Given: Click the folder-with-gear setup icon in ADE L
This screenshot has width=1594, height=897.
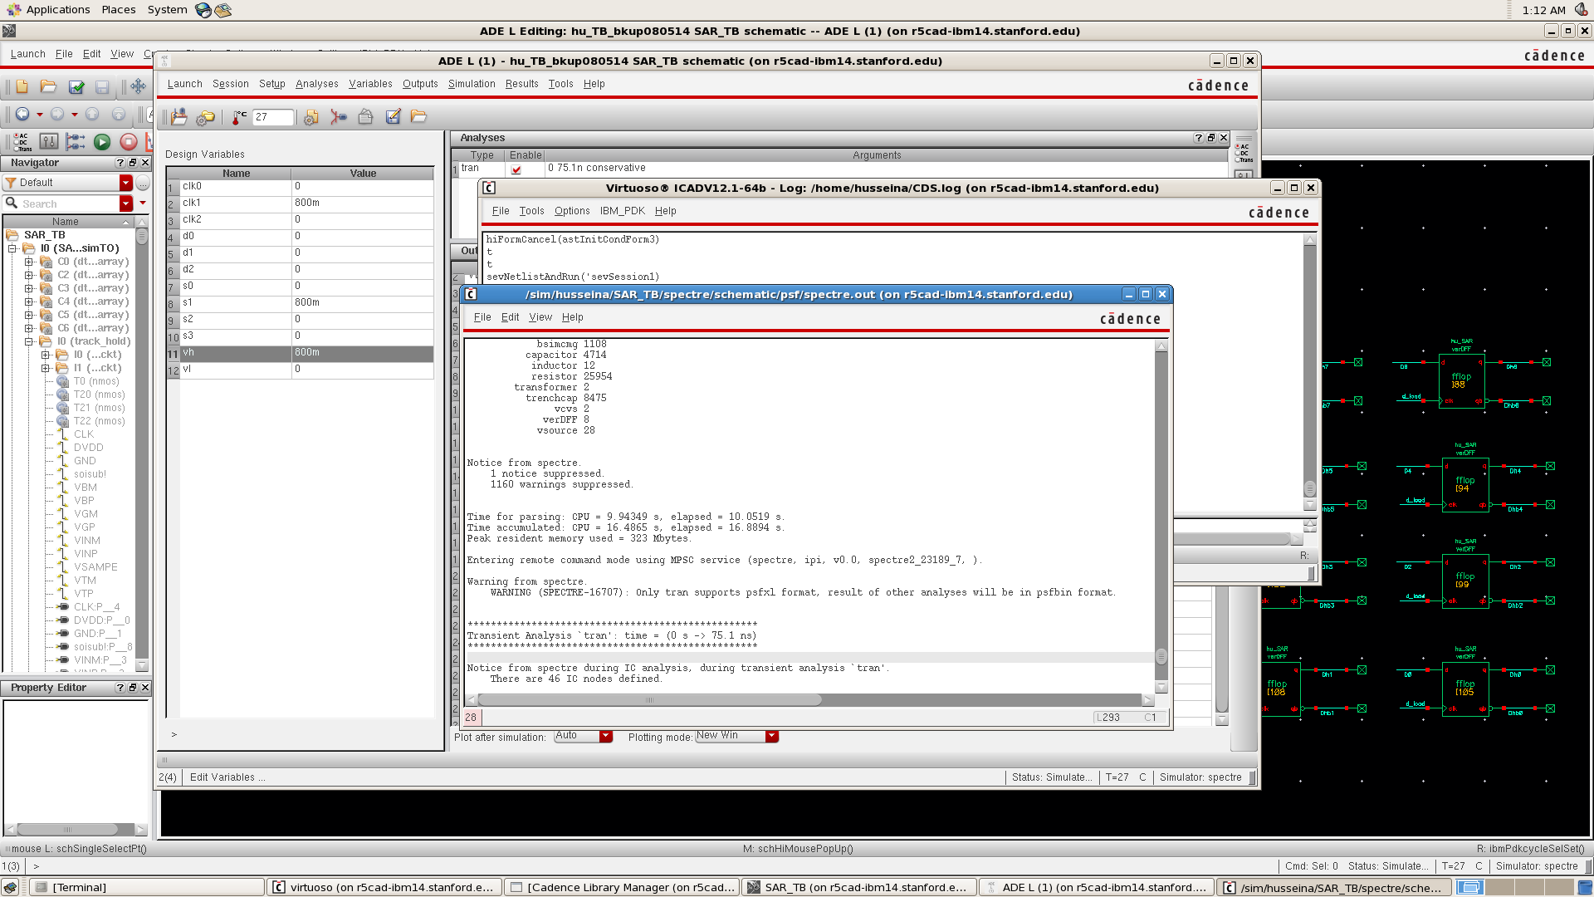Looking at the screenshot, I should point(205,117).
